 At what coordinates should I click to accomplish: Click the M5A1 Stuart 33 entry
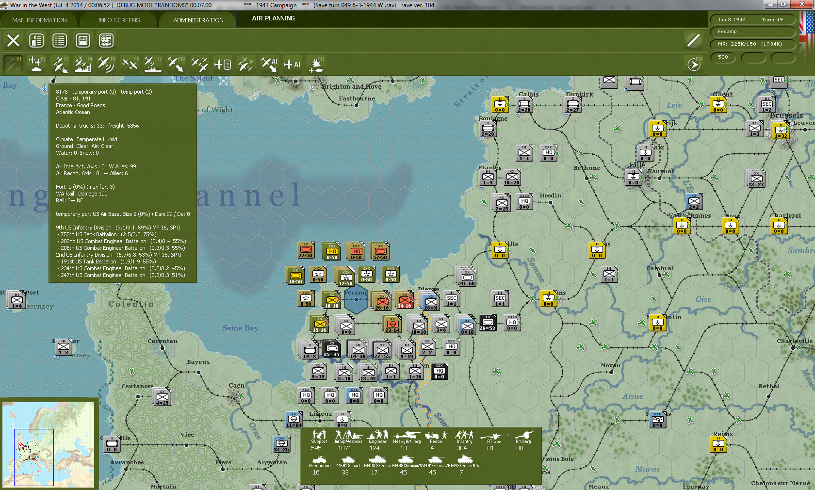coord(348,466)
